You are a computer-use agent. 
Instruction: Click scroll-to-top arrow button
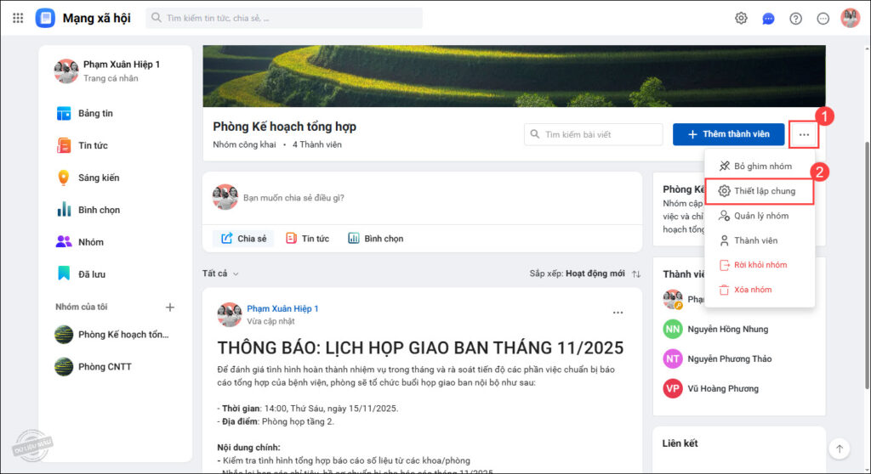(840, 449)
